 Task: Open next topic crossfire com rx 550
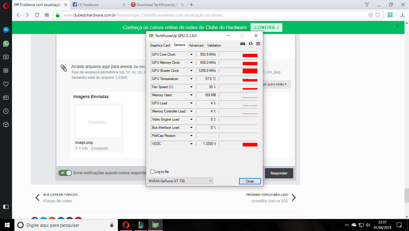point(270,201)
